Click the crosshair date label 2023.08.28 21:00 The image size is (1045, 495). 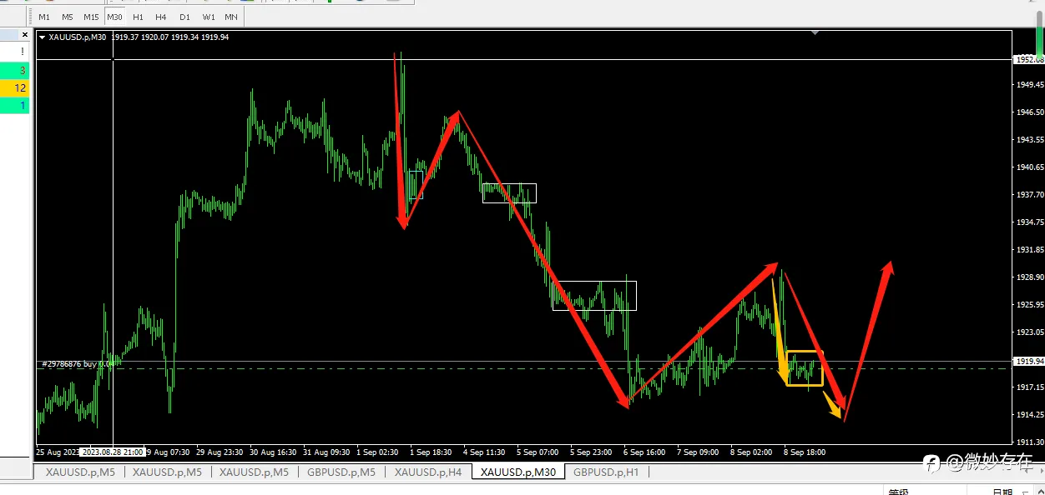(x=112, y=452)
